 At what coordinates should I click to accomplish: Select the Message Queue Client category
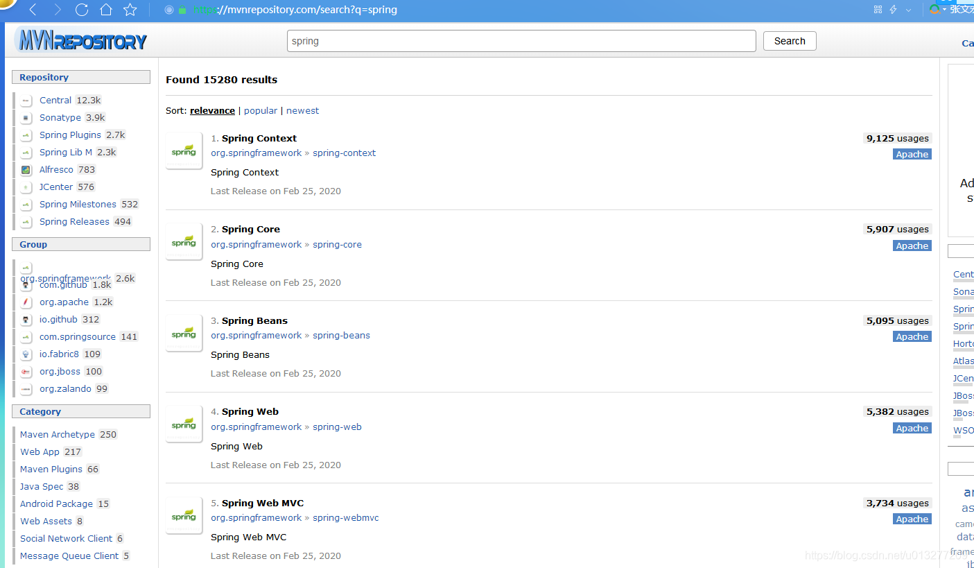pos(69,556)
